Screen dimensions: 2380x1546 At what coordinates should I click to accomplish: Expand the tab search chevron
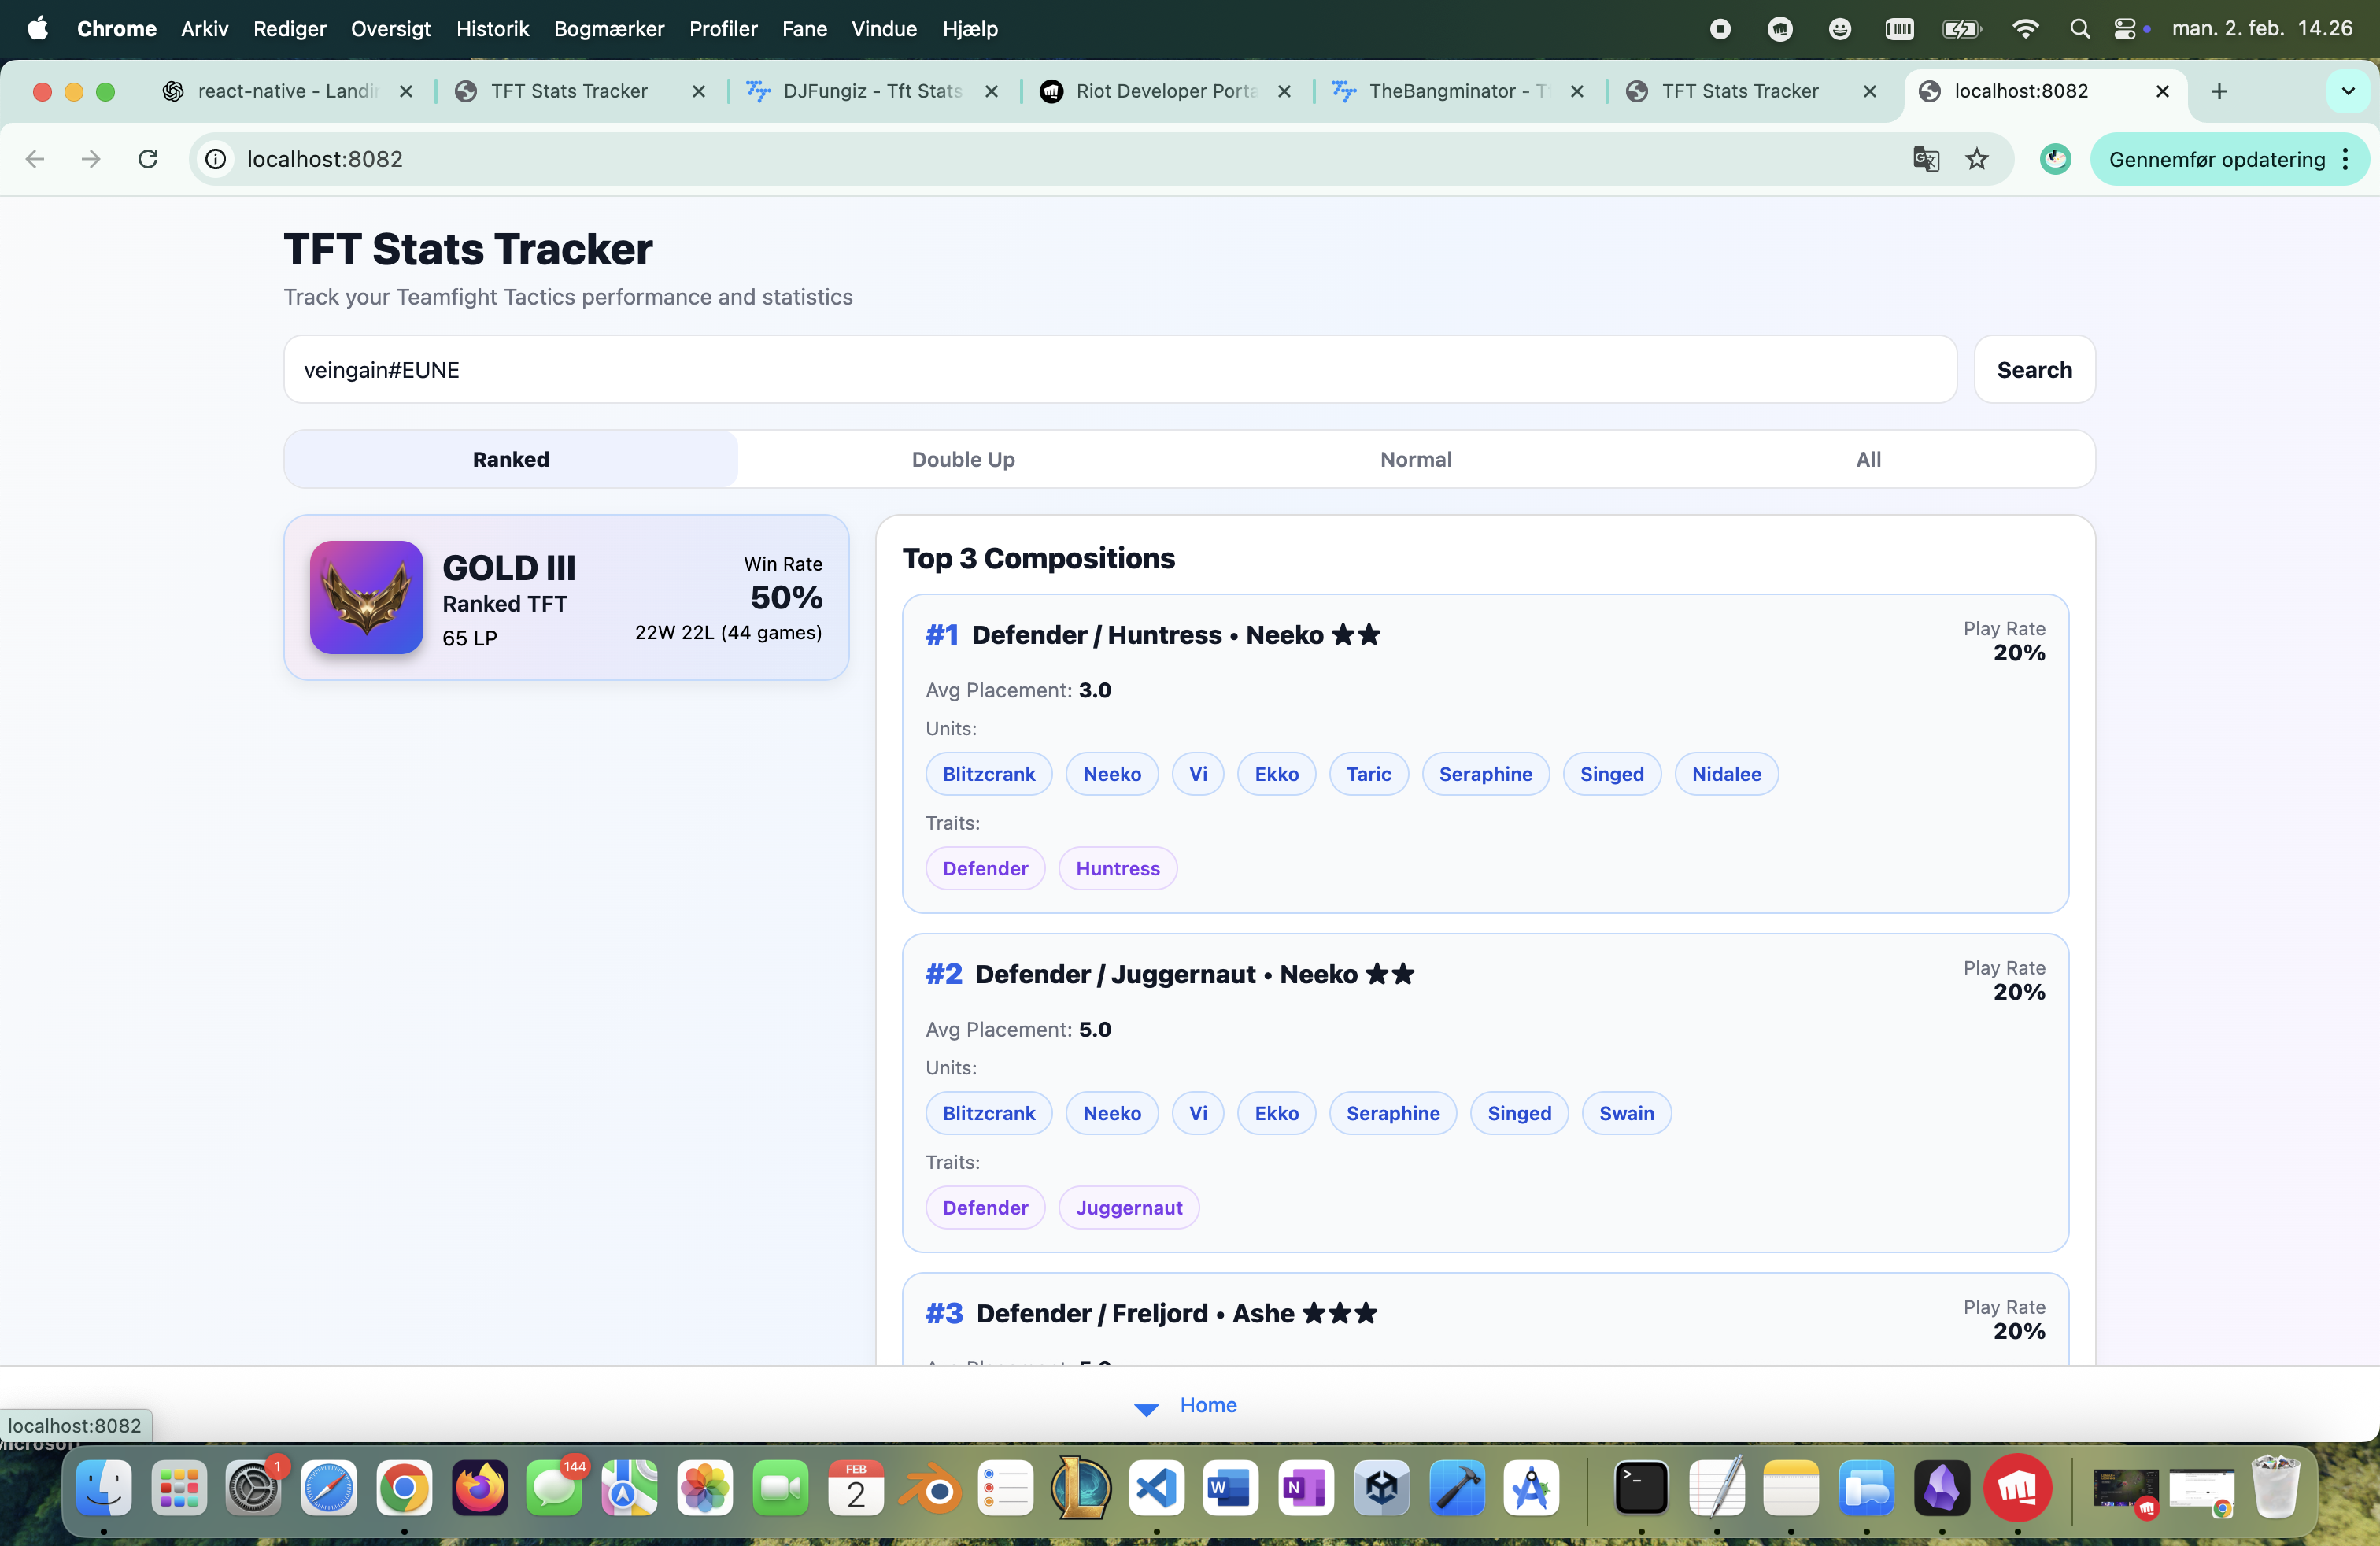2347,91
